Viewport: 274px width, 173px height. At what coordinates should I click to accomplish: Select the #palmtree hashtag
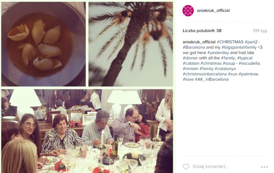(x=248, y=74)
